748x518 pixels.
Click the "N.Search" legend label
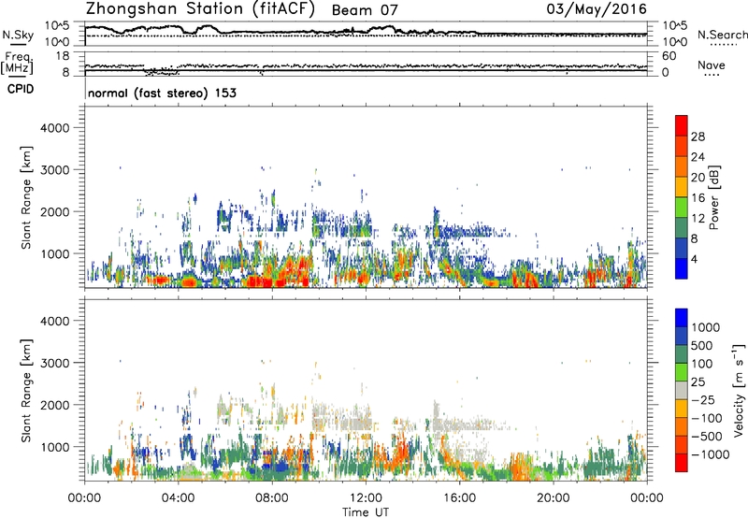click(x=722, y=35)
